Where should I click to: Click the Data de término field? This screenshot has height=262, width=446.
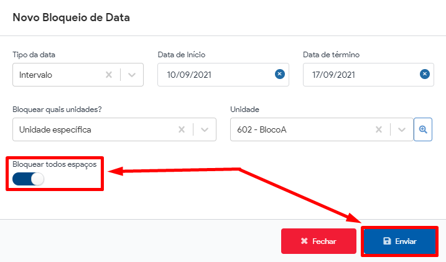click(x=368, y=75)
